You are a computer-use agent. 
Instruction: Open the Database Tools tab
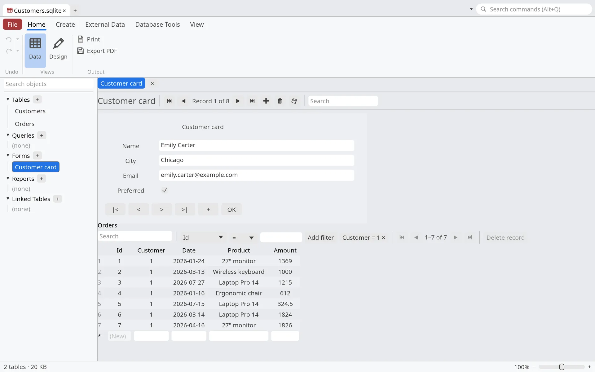[x=157, y=24]
